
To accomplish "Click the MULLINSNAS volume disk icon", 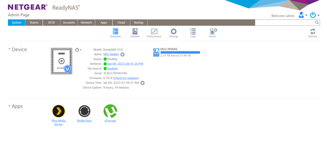I will pyautogui.click(x=156, y=52).
